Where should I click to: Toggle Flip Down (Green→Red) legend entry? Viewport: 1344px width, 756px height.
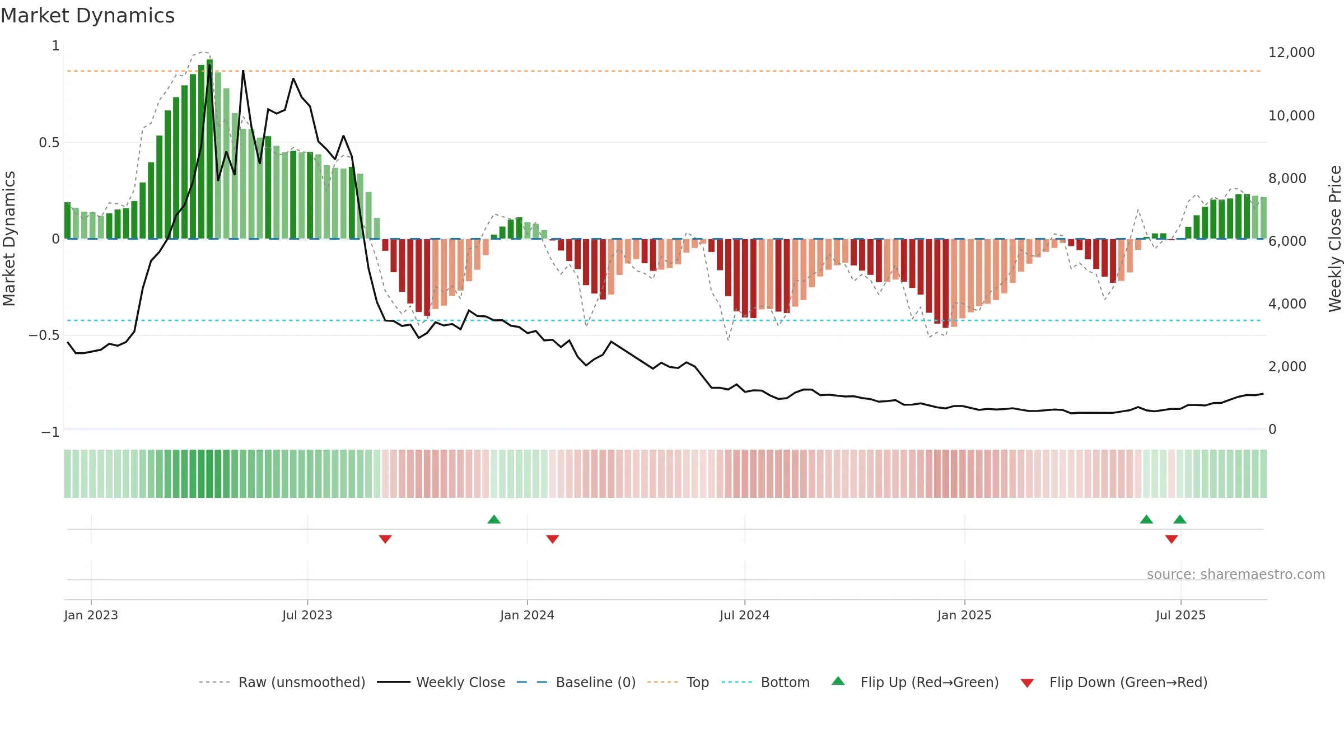(1113, 682)
